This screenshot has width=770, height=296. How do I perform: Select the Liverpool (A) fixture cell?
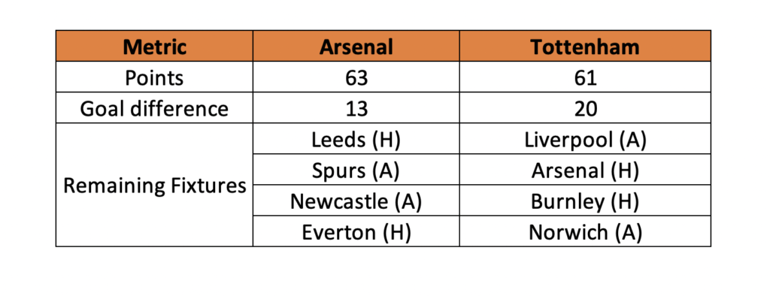tap(585, 139)
